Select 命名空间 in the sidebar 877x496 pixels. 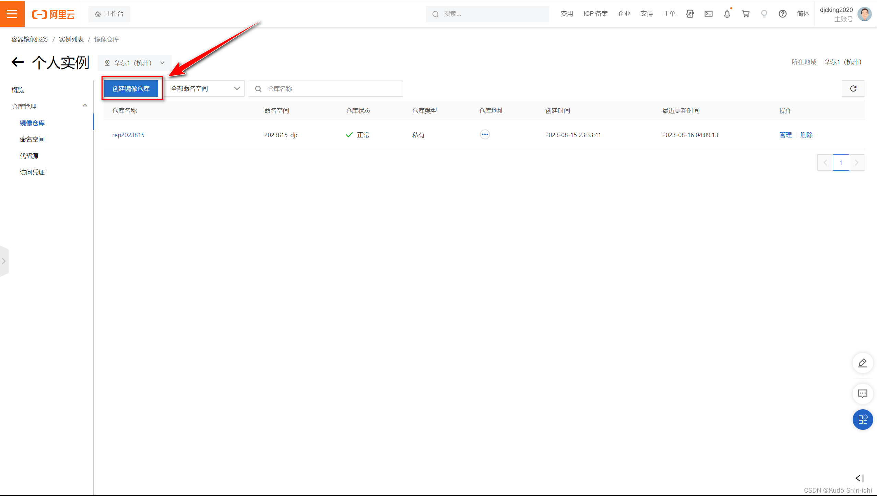click(32, 140)
